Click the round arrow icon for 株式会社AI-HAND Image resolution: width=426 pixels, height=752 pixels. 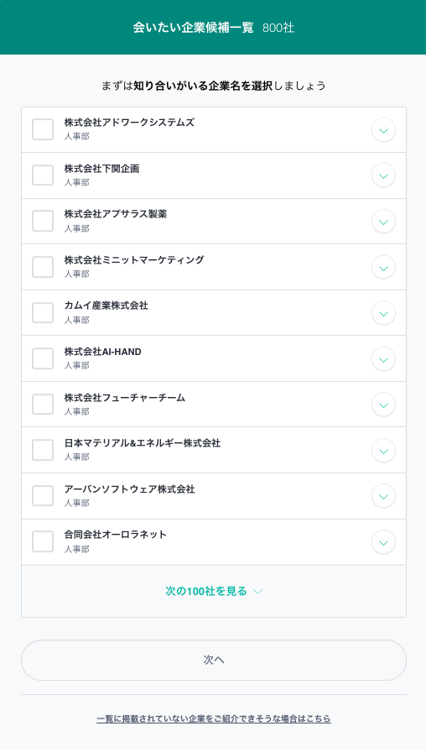coord(383,359)
